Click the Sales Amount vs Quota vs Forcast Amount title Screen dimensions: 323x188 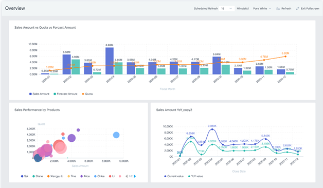pyautogui.click(x=45, y=28)
